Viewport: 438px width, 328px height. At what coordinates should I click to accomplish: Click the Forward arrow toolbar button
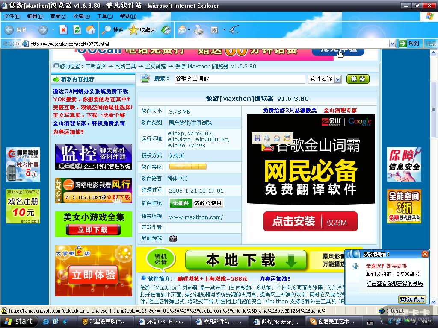tap(43, 30)
